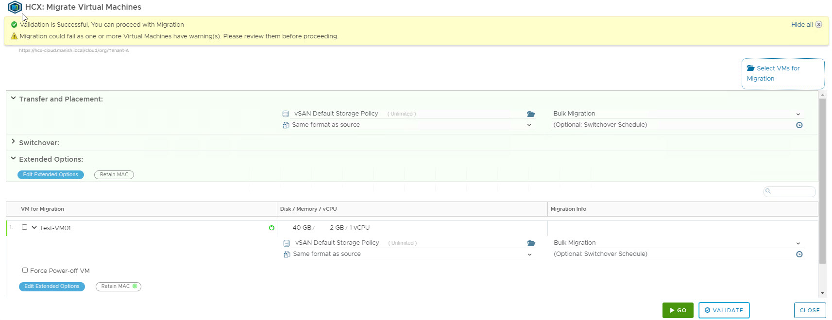Expand the Switchover section

pyautogui.click(x=14, y=142)
